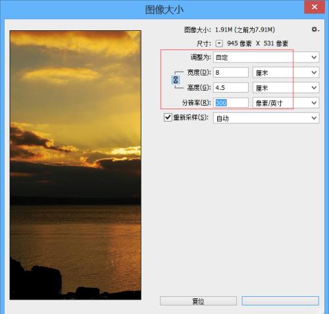
Task: Uncheck the 重新采样 checkbox
Action: [x=168, y=118]
